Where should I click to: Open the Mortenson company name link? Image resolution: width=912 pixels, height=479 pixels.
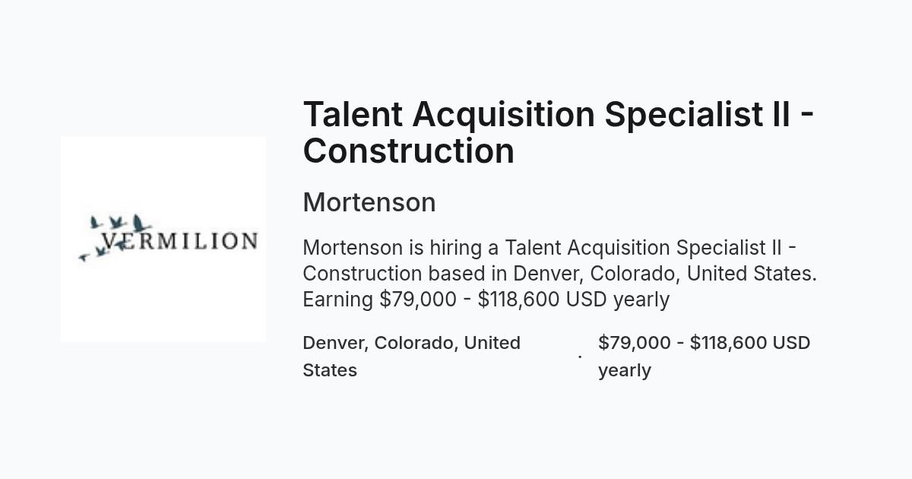(369, 202)
